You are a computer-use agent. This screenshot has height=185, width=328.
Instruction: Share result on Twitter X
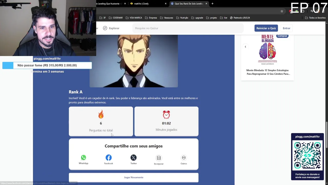click(x=134, y=159)
